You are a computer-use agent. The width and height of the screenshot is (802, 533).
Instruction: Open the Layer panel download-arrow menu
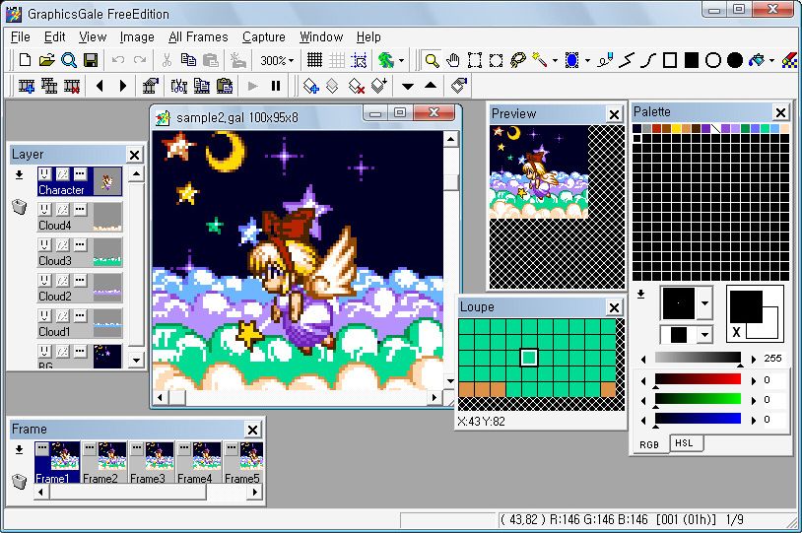[19, 175]
